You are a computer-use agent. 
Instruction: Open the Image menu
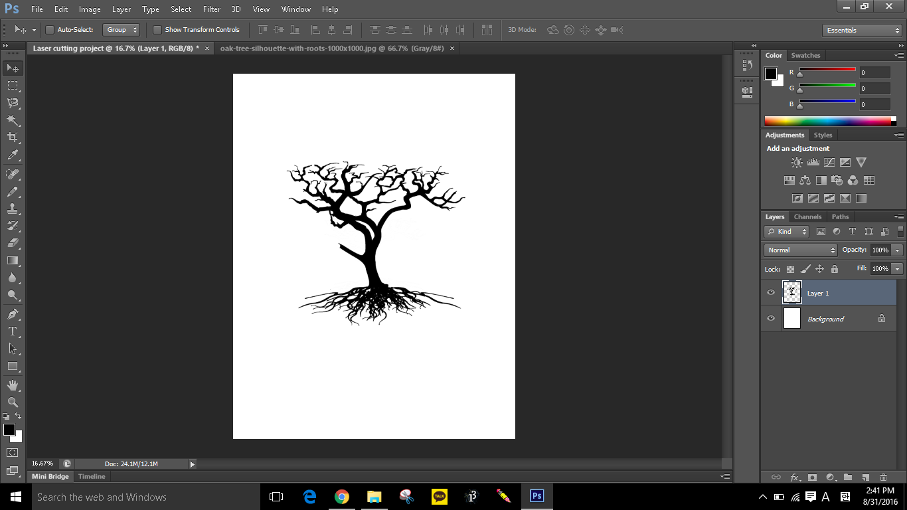point(90,9)
